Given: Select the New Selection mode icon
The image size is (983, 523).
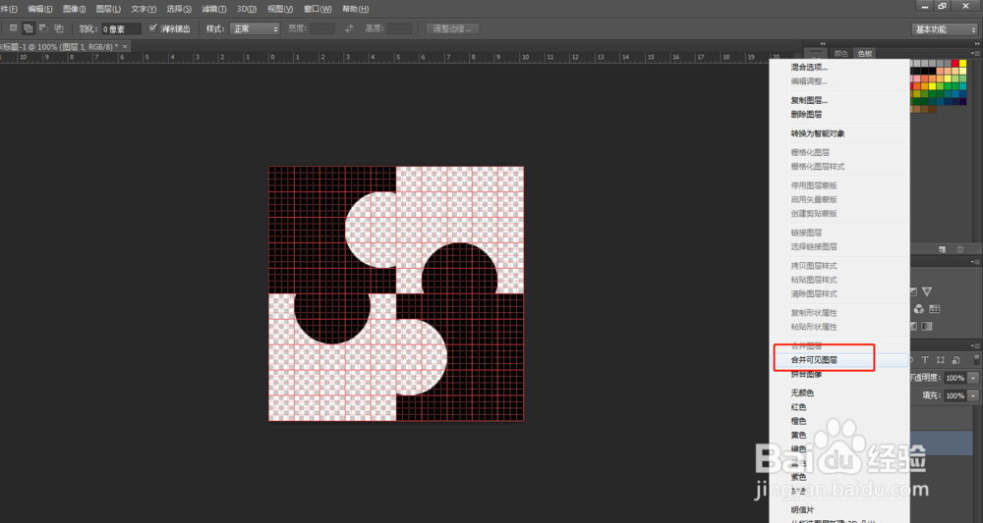Looking at the screenshot, I should 13,28.
